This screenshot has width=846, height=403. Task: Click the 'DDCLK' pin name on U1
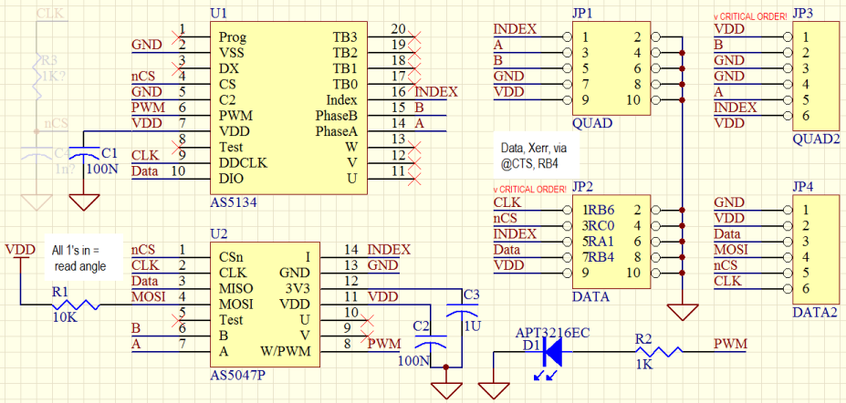tap(243, 162)
